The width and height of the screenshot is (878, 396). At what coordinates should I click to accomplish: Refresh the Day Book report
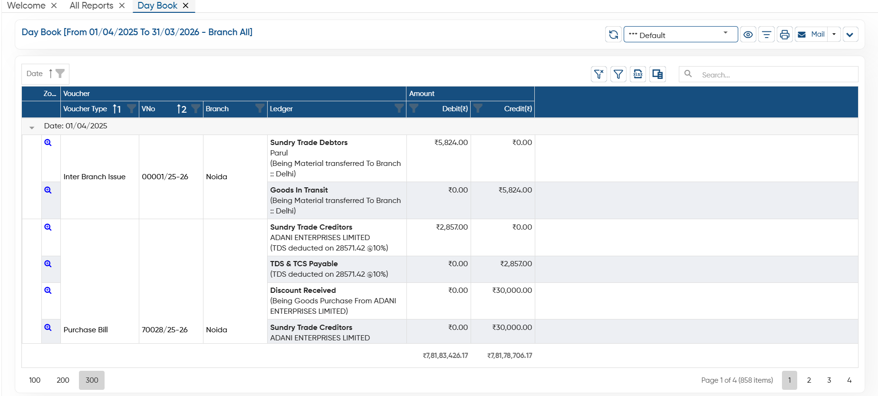pyautogui.click(x=613, y=35)
